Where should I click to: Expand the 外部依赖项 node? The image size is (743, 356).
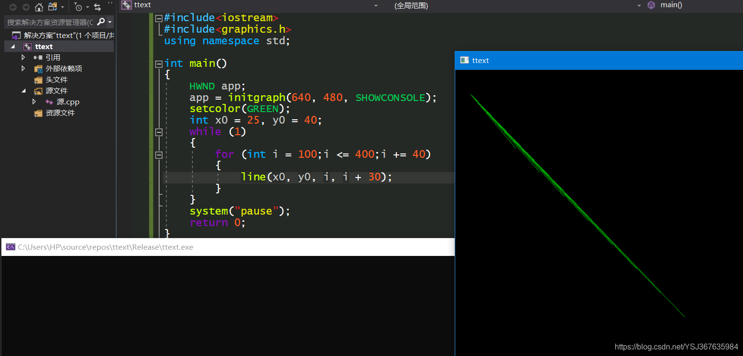coord(23,68)
